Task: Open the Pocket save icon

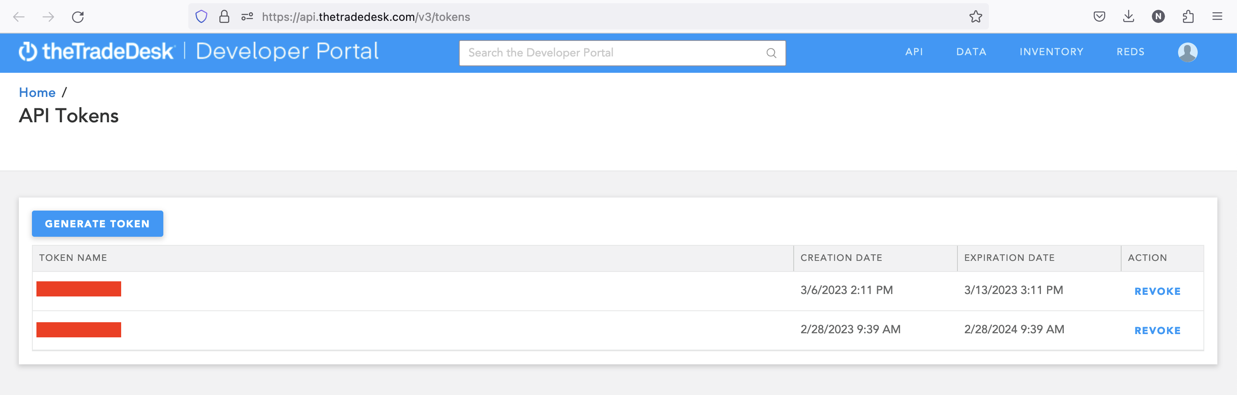Action: coord(1099,17)
